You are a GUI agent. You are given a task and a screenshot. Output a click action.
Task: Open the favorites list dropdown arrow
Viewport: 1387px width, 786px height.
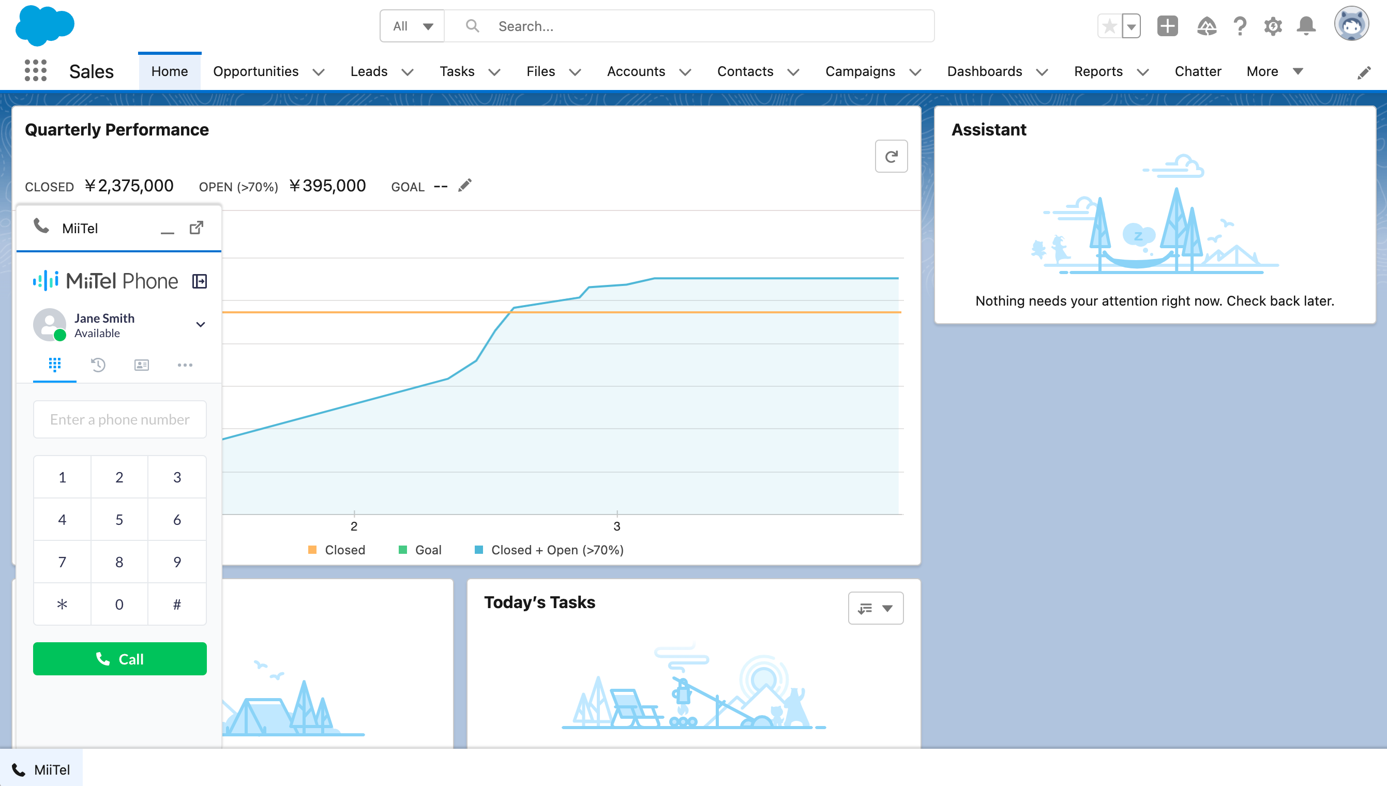[x=1131, y=26]
